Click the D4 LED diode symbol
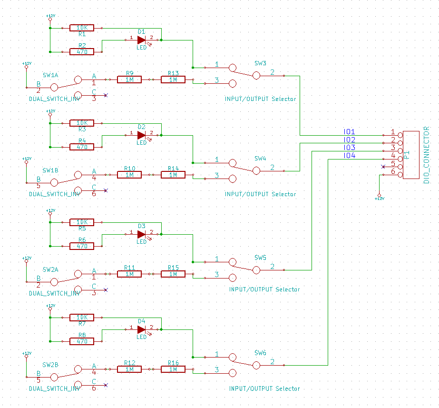Viewport: 439px width, 408px height. pyautogui.click(x=141, y=329)
